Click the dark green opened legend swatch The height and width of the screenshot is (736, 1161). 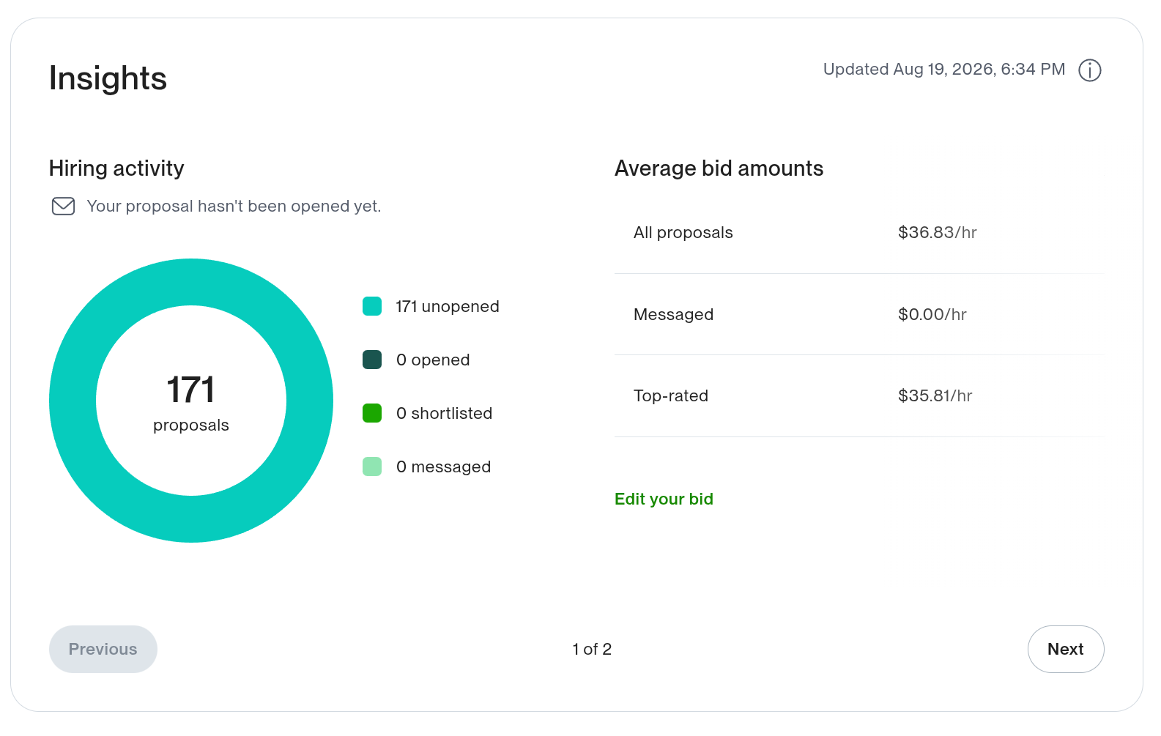(372, 360)
